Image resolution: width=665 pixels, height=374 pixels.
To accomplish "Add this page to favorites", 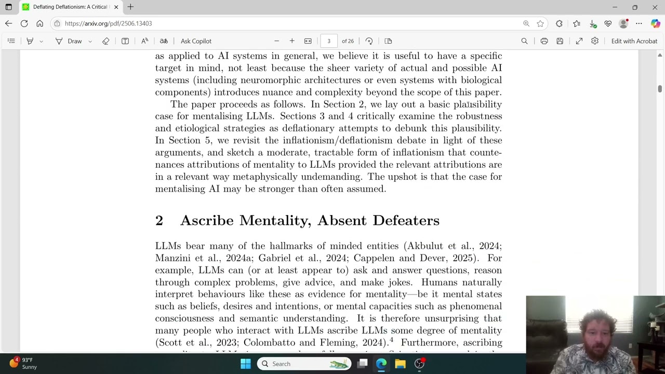I will [x=540, y=23].
